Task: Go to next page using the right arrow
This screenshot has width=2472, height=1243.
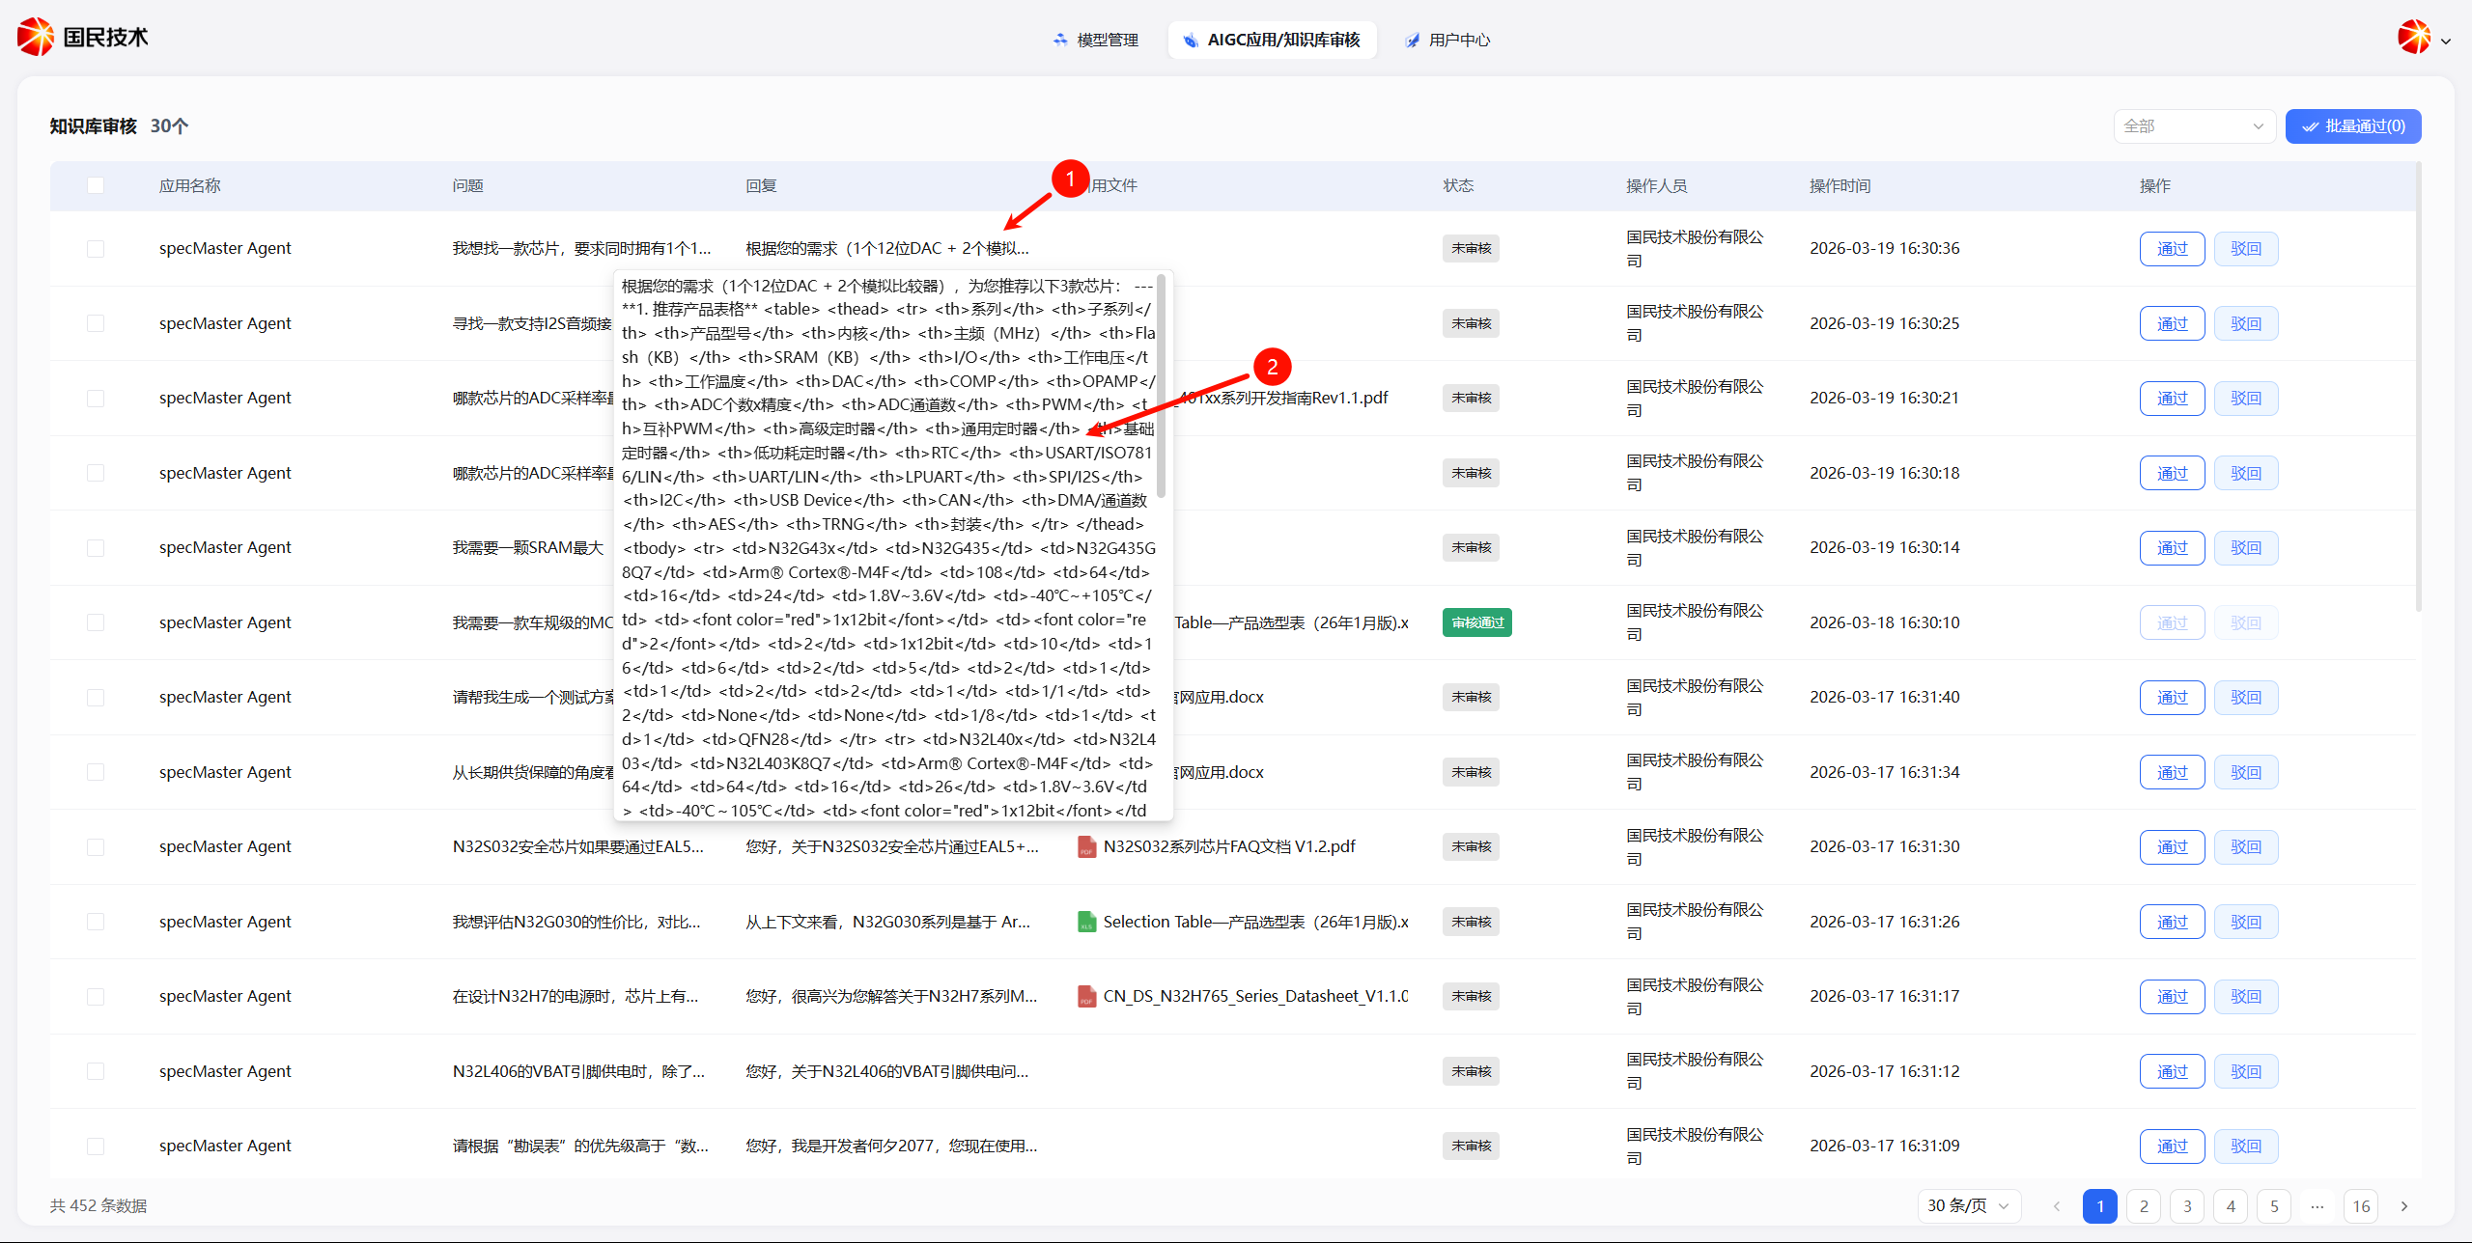Action: click(x=2404, y=1205)
